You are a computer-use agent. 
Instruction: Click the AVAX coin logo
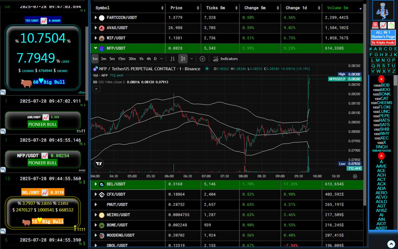pos(101,28)
